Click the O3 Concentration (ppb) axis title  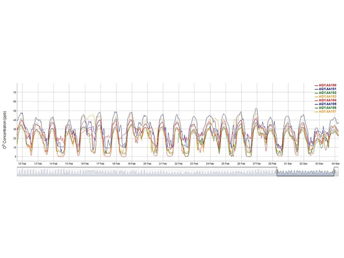[4, 130]
